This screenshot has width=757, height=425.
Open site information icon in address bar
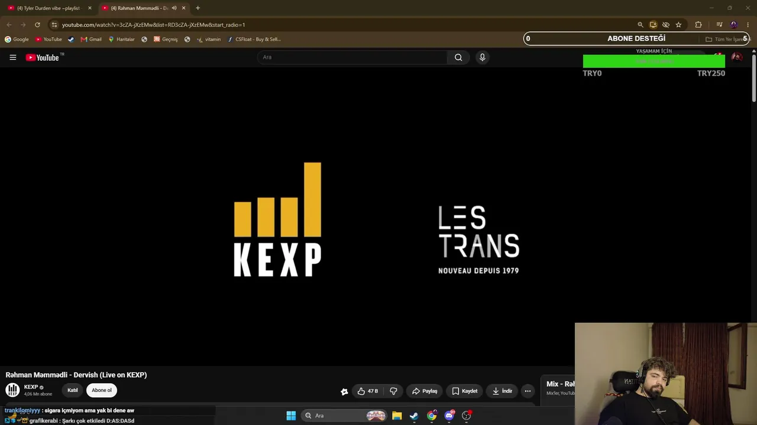pos(54,25)
